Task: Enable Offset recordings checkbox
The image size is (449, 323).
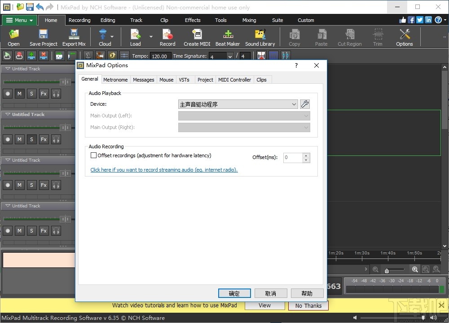Action: (x=94, y=155)
